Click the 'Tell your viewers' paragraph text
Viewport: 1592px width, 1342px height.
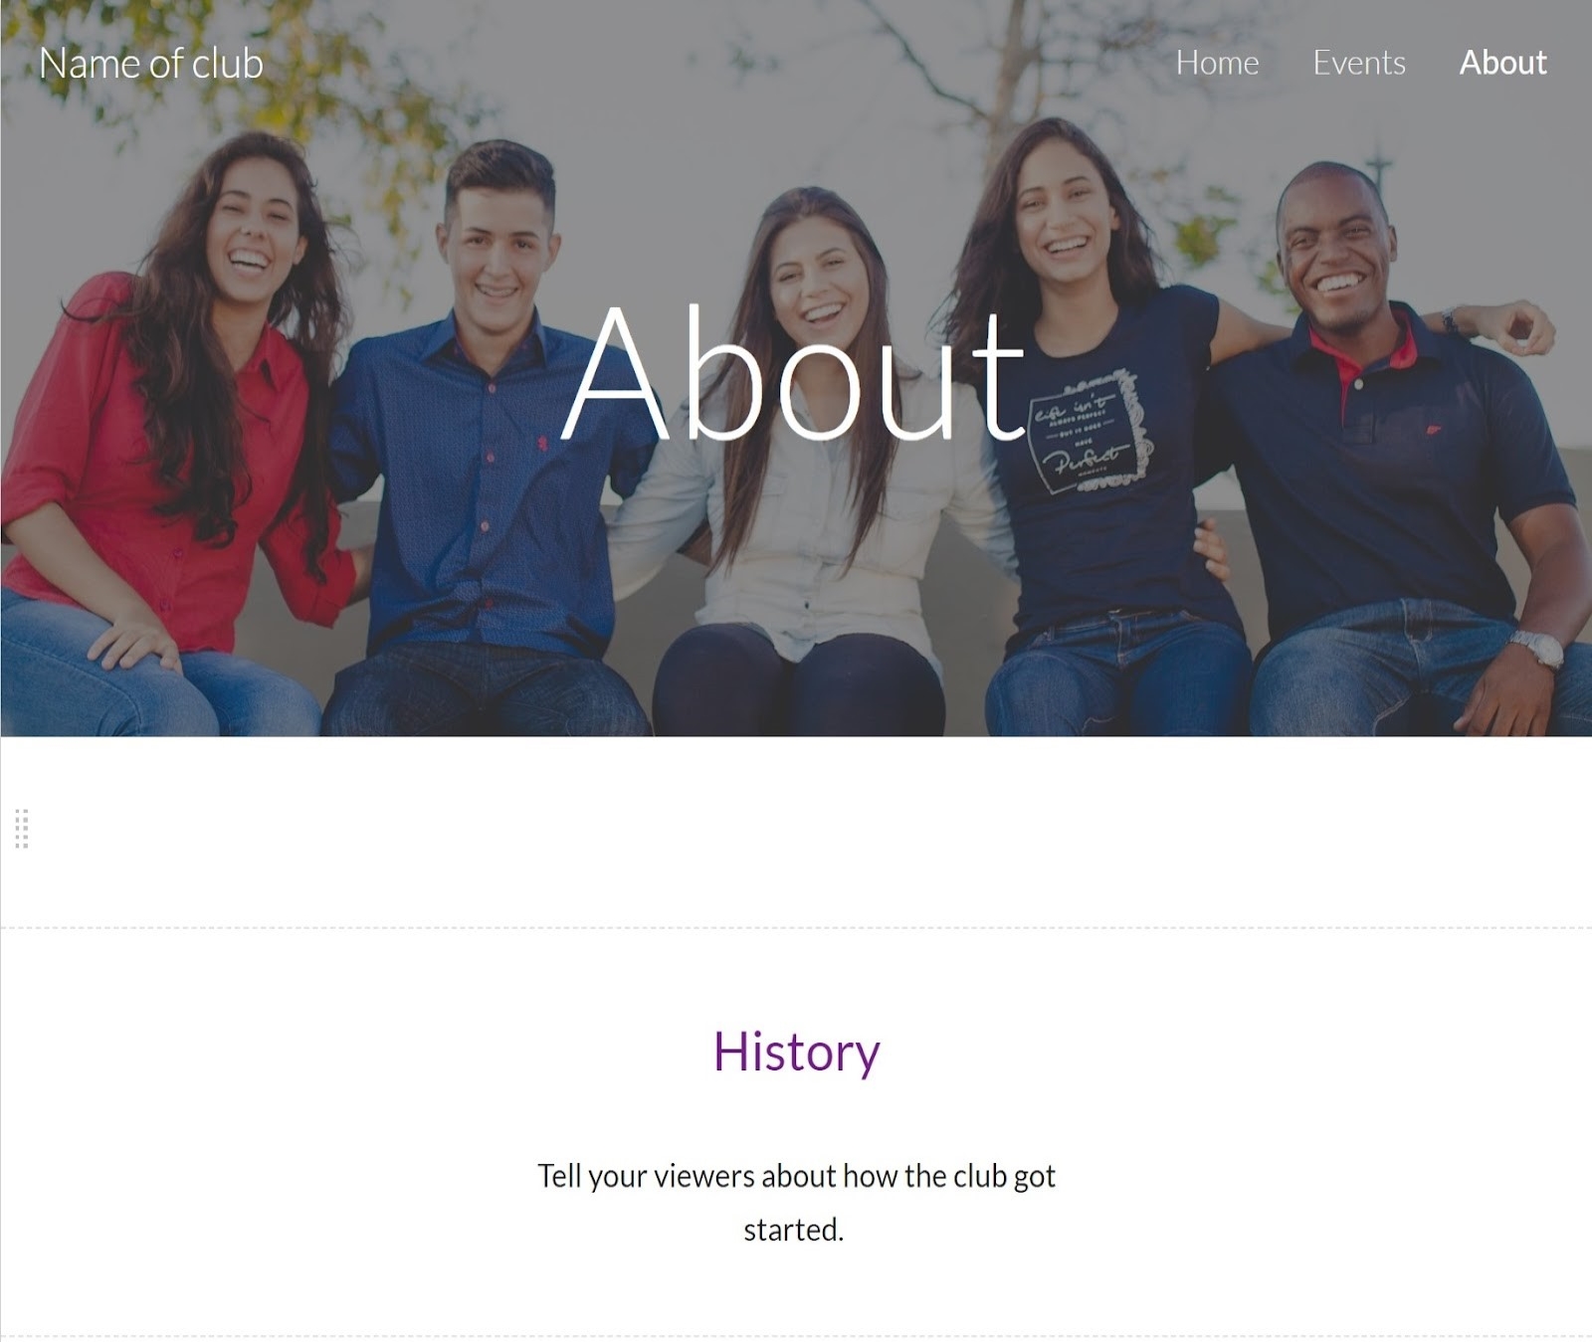796,1203
